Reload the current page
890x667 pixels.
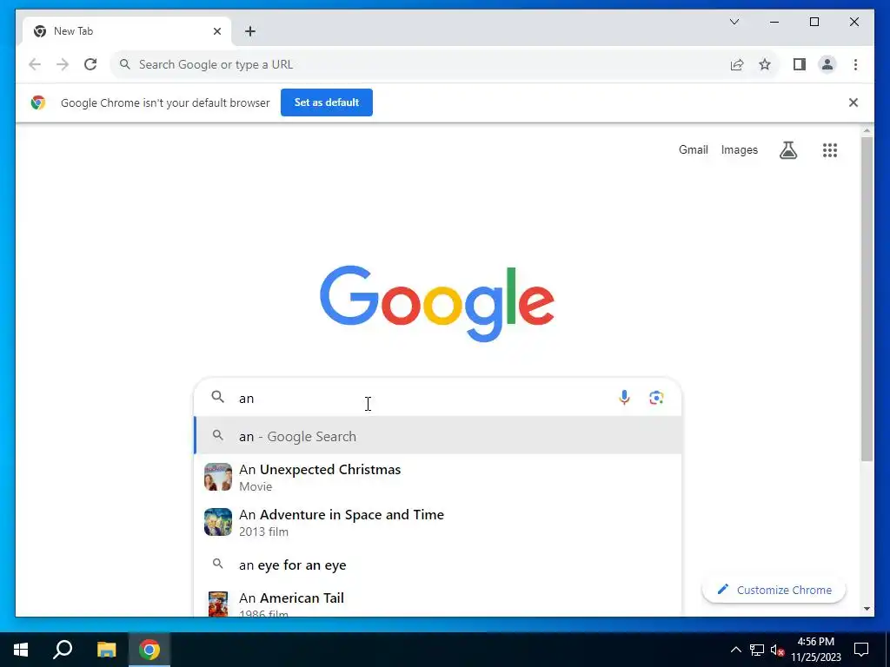(x=90, y=64)
